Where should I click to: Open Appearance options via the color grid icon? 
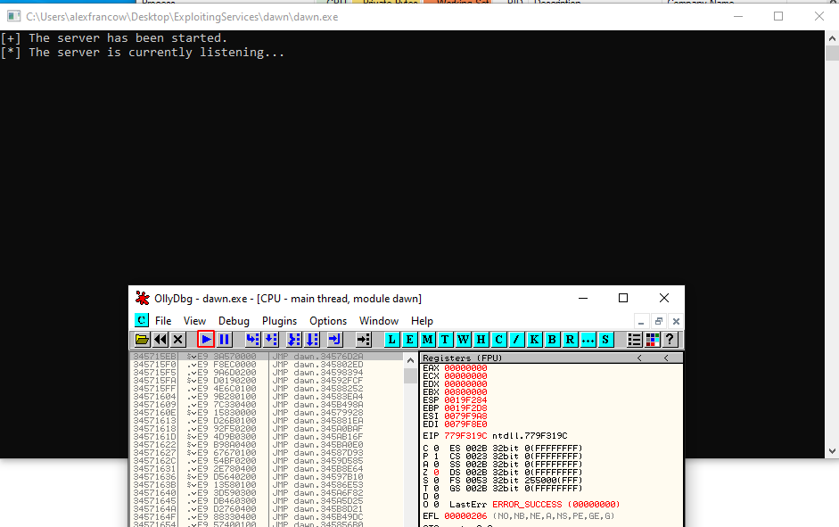click(653, 339)
